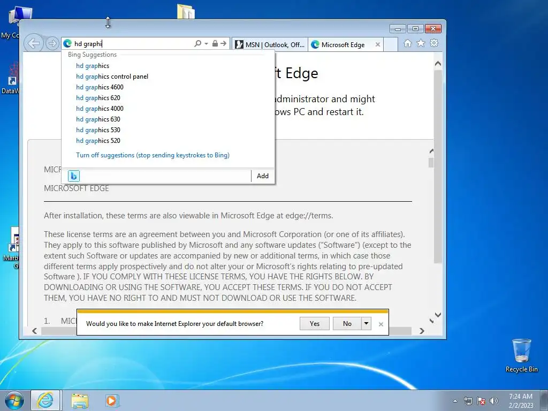Screen dimensions: 548x411
Task: Open Action Center flag icon
Action: tap(481, 401)
